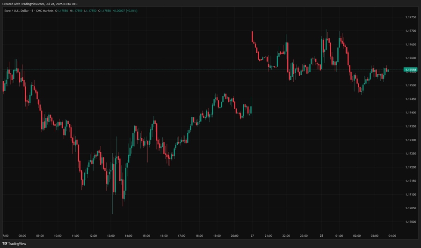Click the TradingView logo at bottom left

[15, 243]
